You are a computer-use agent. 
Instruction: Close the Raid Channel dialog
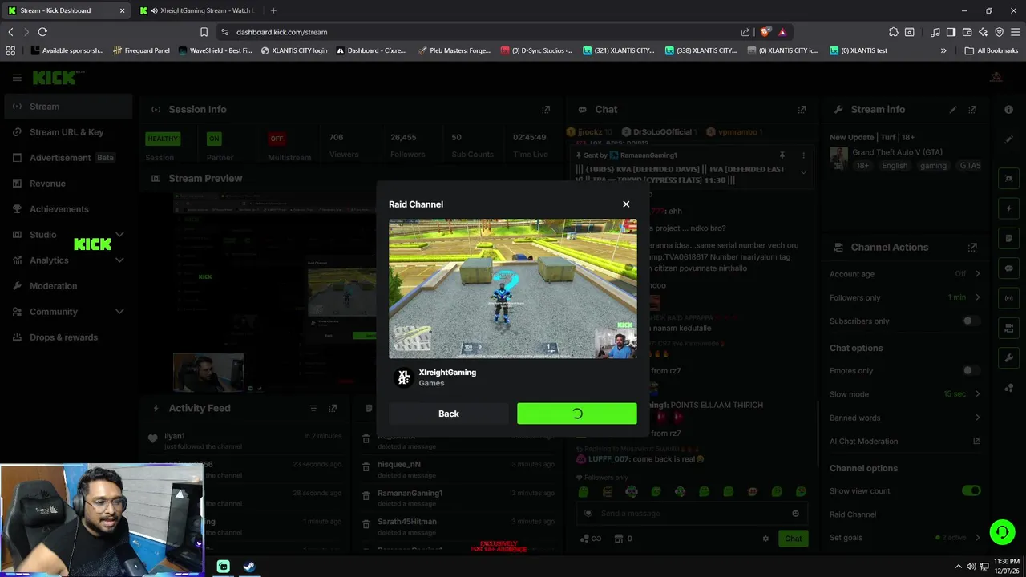click(626, 204)
